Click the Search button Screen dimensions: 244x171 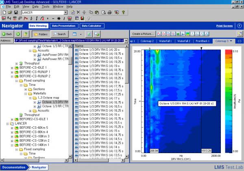[59, 34]
